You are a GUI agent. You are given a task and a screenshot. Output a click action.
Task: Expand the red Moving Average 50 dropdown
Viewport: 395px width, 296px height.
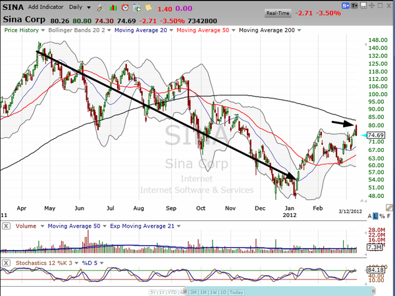click(x=234, y=30)
